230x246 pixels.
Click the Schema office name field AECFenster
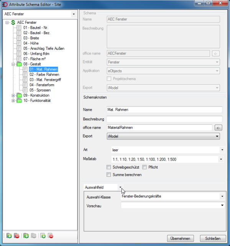coord(158,53)
